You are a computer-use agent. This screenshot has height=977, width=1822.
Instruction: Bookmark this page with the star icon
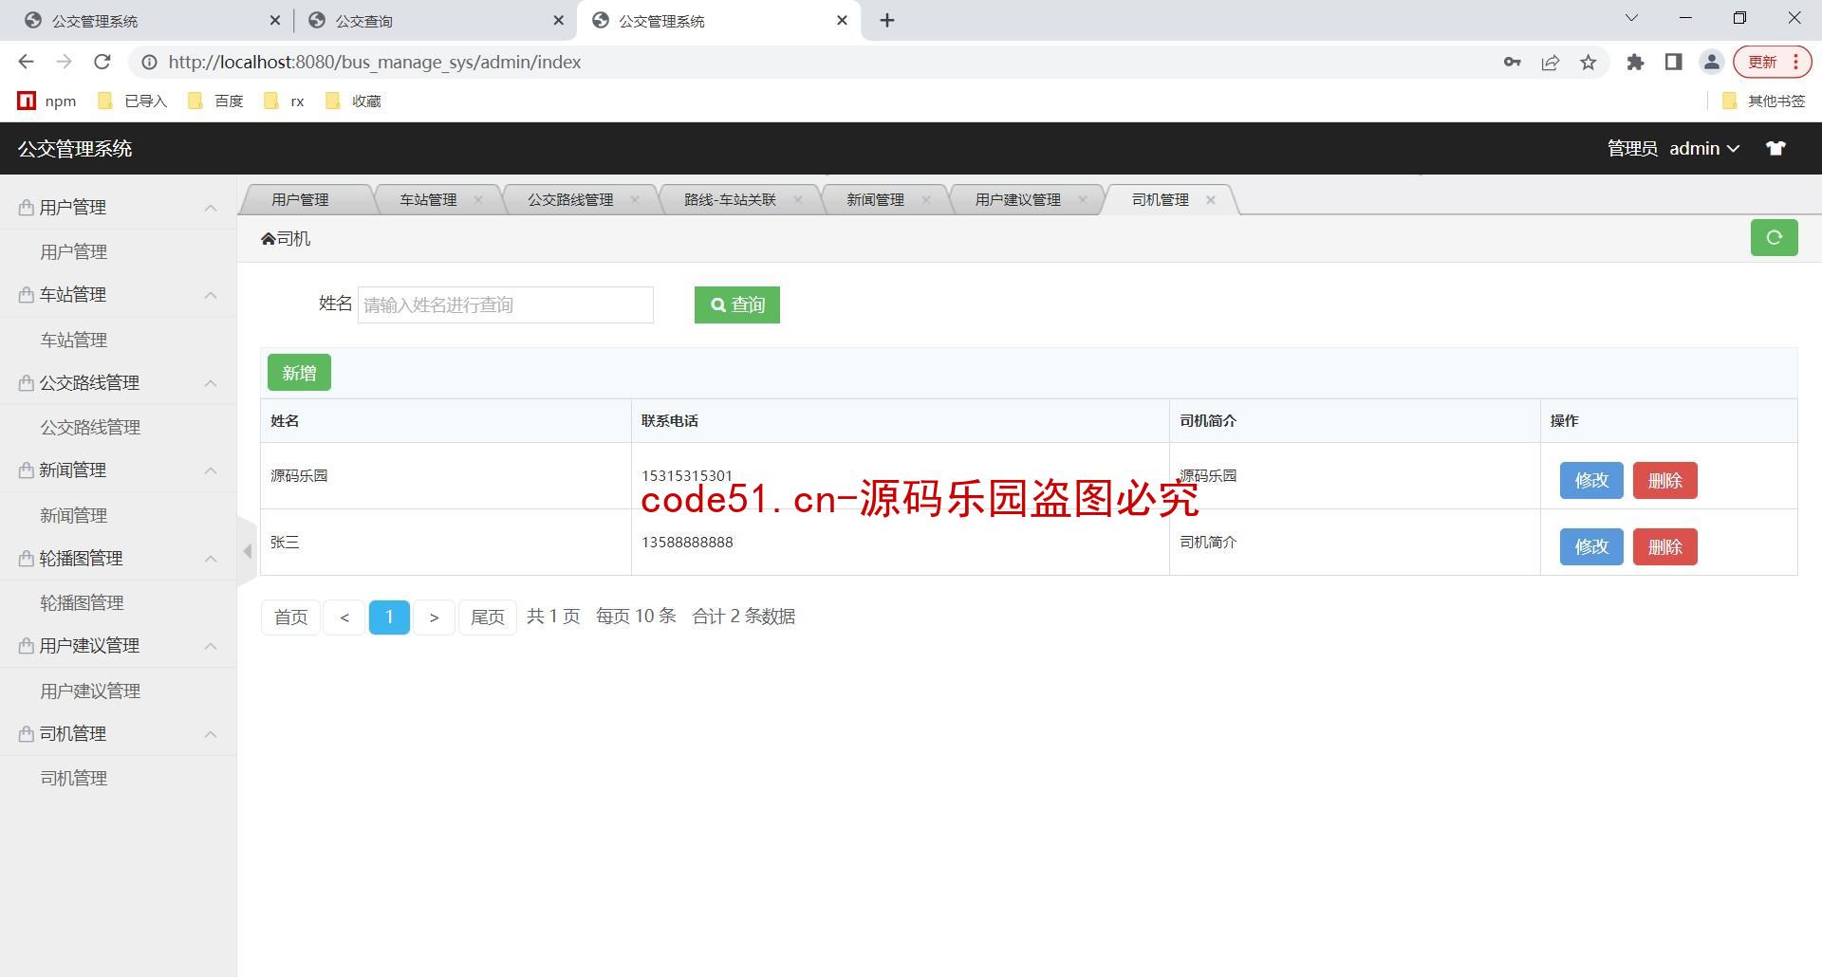[1589, 63]
